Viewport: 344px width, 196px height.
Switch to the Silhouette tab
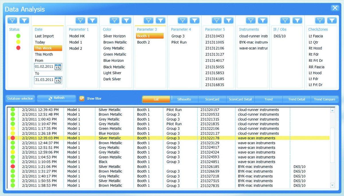[x=184, y=99]
